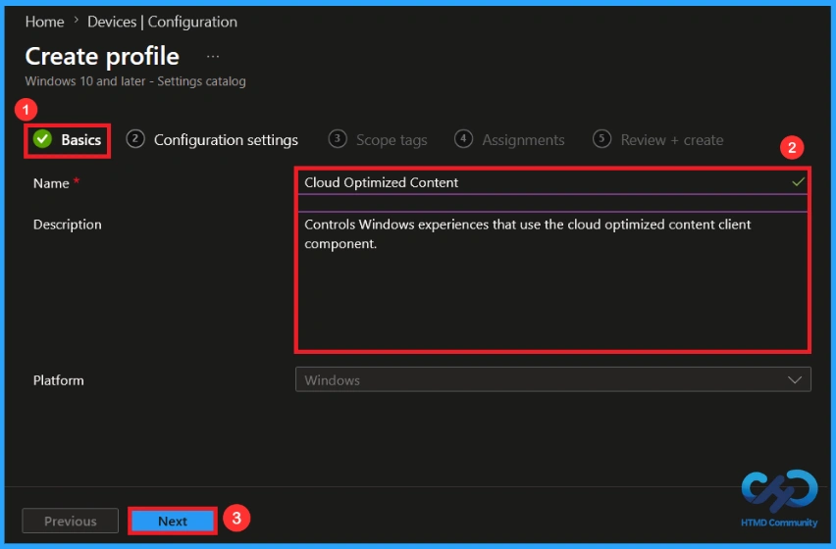This screenshot has width=836, height=549.
Task: Switch to Configuration settings tab
Action: [x=212, y=140]
